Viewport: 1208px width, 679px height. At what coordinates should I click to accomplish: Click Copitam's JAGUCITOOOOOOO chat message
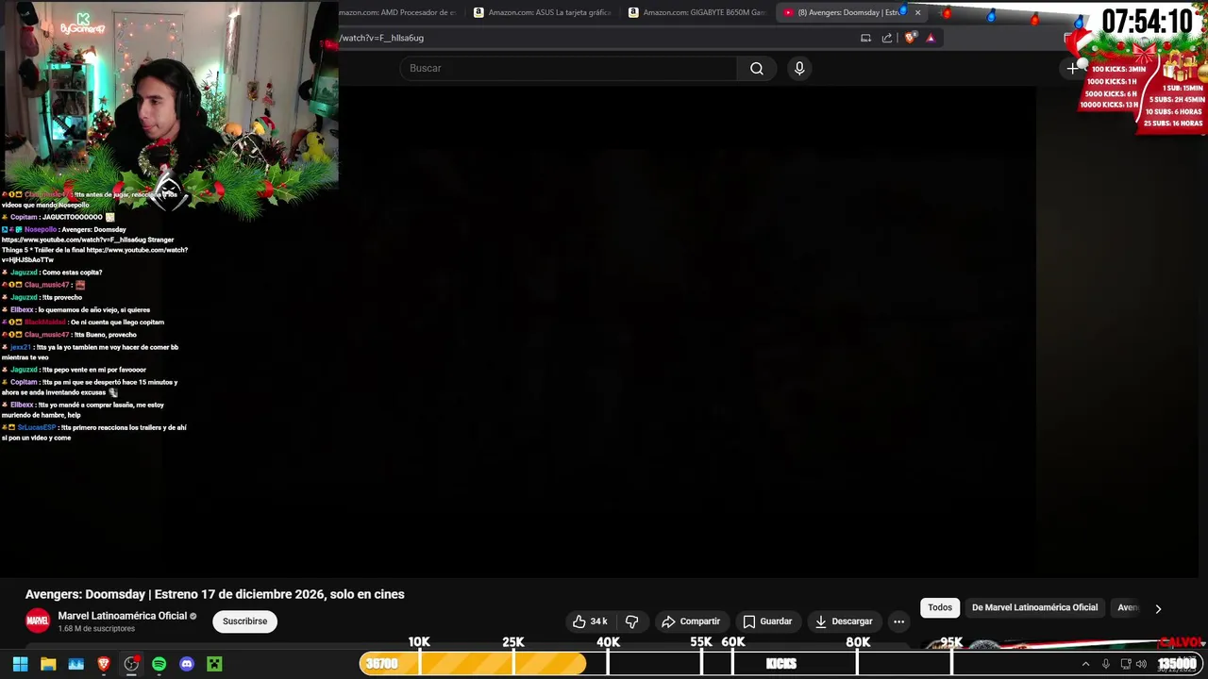pos(58,217)
